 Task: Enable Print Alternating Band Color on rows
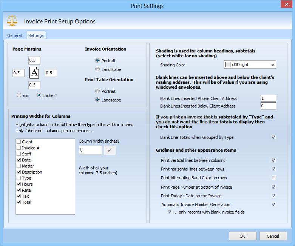273,177
